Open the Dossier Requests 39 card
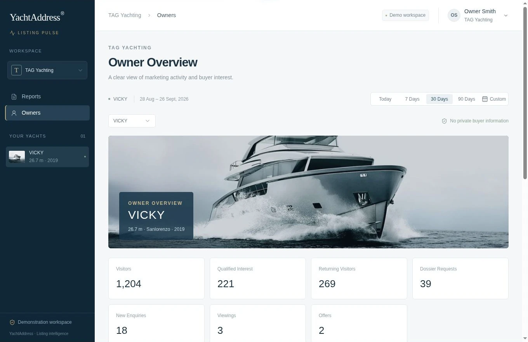The image size is (528, 342). (x=460, y=279)
